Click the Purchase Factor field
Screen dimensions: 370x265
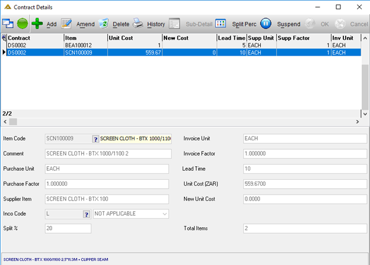point(107,184)
